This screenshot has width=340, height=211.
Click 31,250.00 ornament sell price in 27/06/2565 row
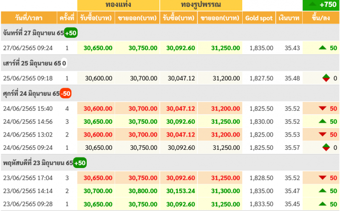tap(226, 48)
